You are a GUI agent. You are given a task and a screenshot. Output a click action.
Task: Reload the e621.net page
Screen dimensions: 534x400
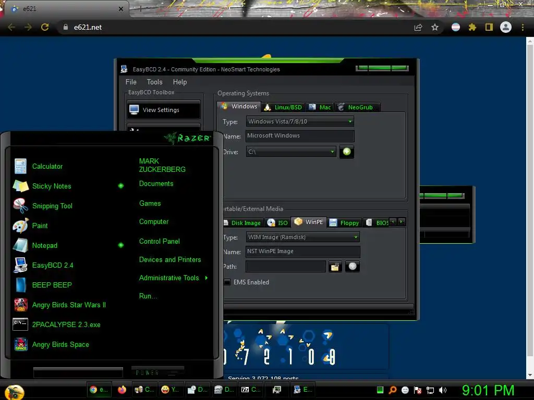(45, 27)
